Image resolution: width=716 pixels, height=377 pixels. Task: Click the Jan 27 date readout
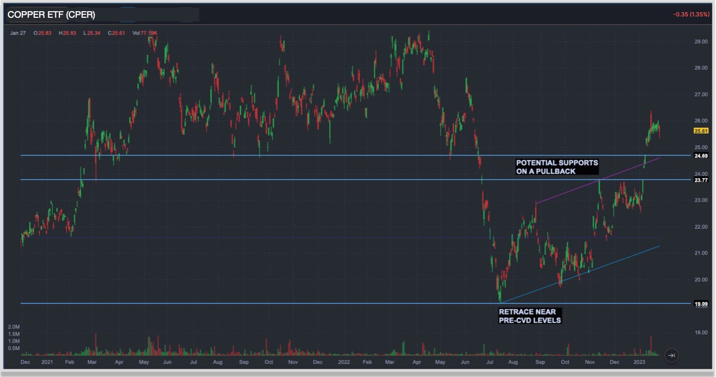click(17, 33)
